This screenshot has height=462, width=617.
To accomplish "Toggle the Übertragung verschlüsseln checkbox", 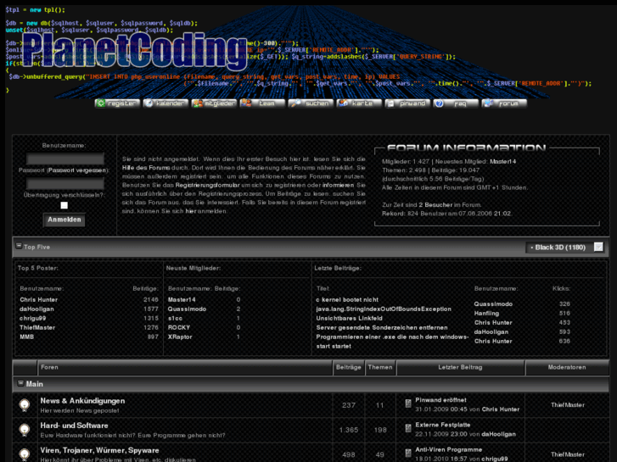I will (65, 205).
